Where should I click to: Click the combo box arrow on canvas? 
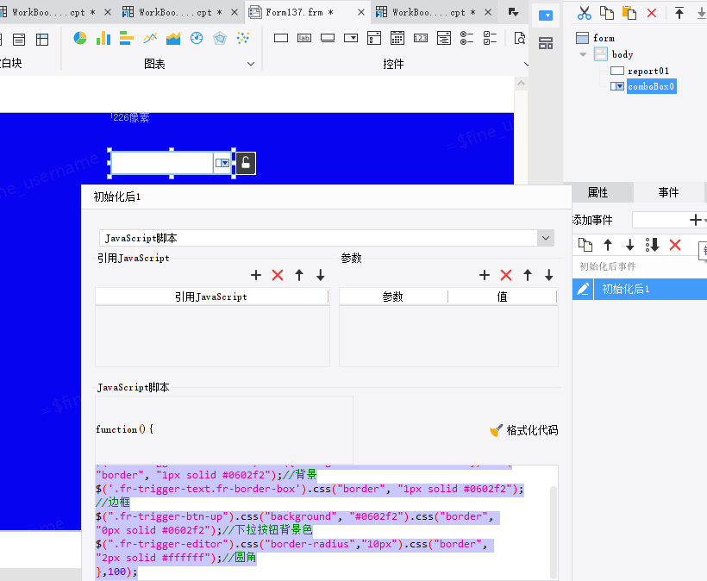coord(222,163)
